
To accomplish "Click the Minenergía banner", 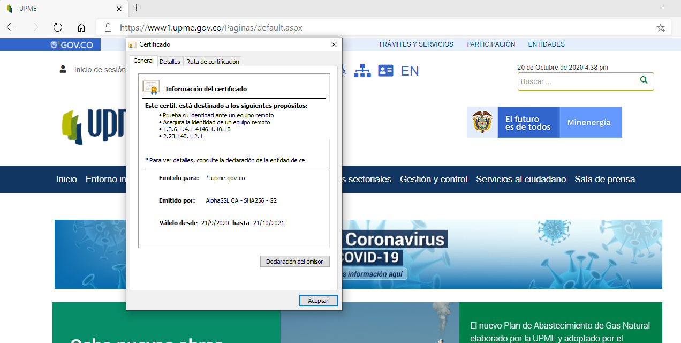I will (x=590, y=122).
